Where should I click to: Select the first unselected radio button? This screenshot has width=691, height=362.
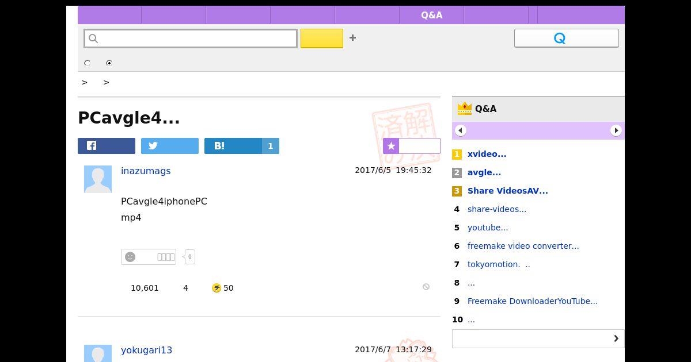pyautogui.click(x=88, y=63)
